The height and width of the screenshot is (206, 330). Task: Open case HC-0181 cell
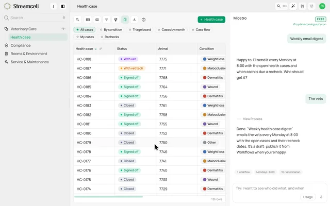coord(94,124)
